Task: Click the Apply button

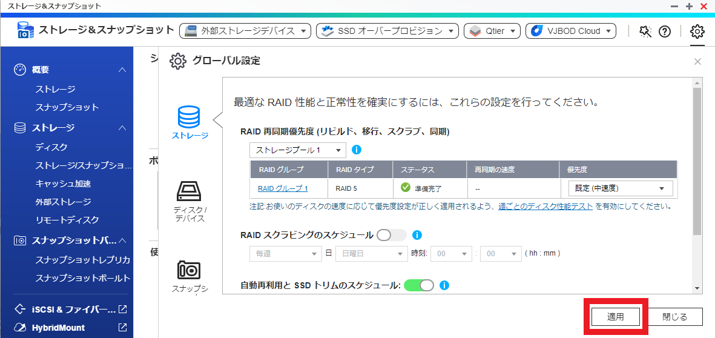Action: tap(615, 317)
